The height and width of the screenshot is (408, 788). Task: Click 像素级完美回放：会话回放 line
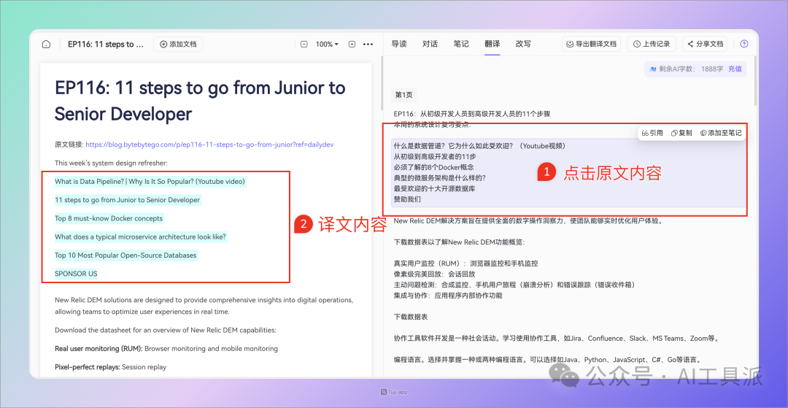(435, 274)
